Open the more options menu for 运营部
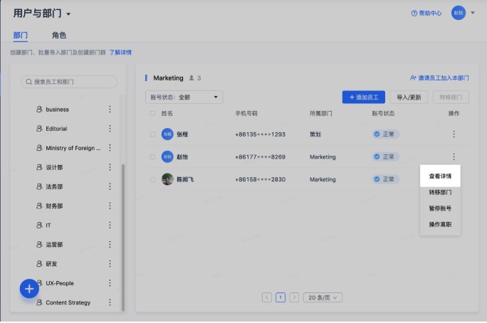Screen dimensions: 487x323 pyautogui.click(x=110, y=245)
